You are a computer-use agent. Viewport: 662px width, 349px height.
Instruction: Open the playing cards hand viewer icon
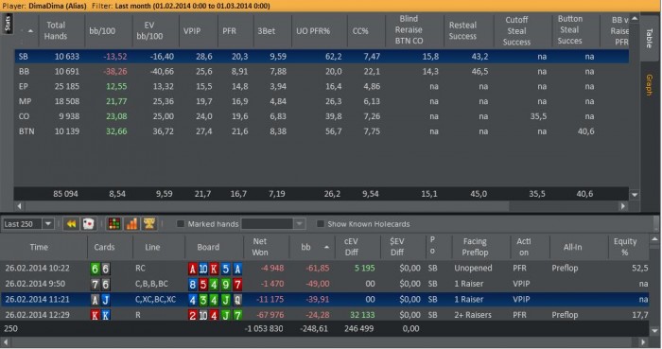pos(88,223)
